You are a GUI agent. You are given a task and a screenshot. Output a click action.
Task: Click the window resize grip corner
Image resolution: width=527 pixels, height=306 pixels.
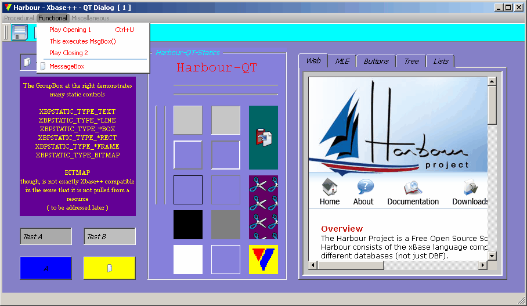coord(521,301)
